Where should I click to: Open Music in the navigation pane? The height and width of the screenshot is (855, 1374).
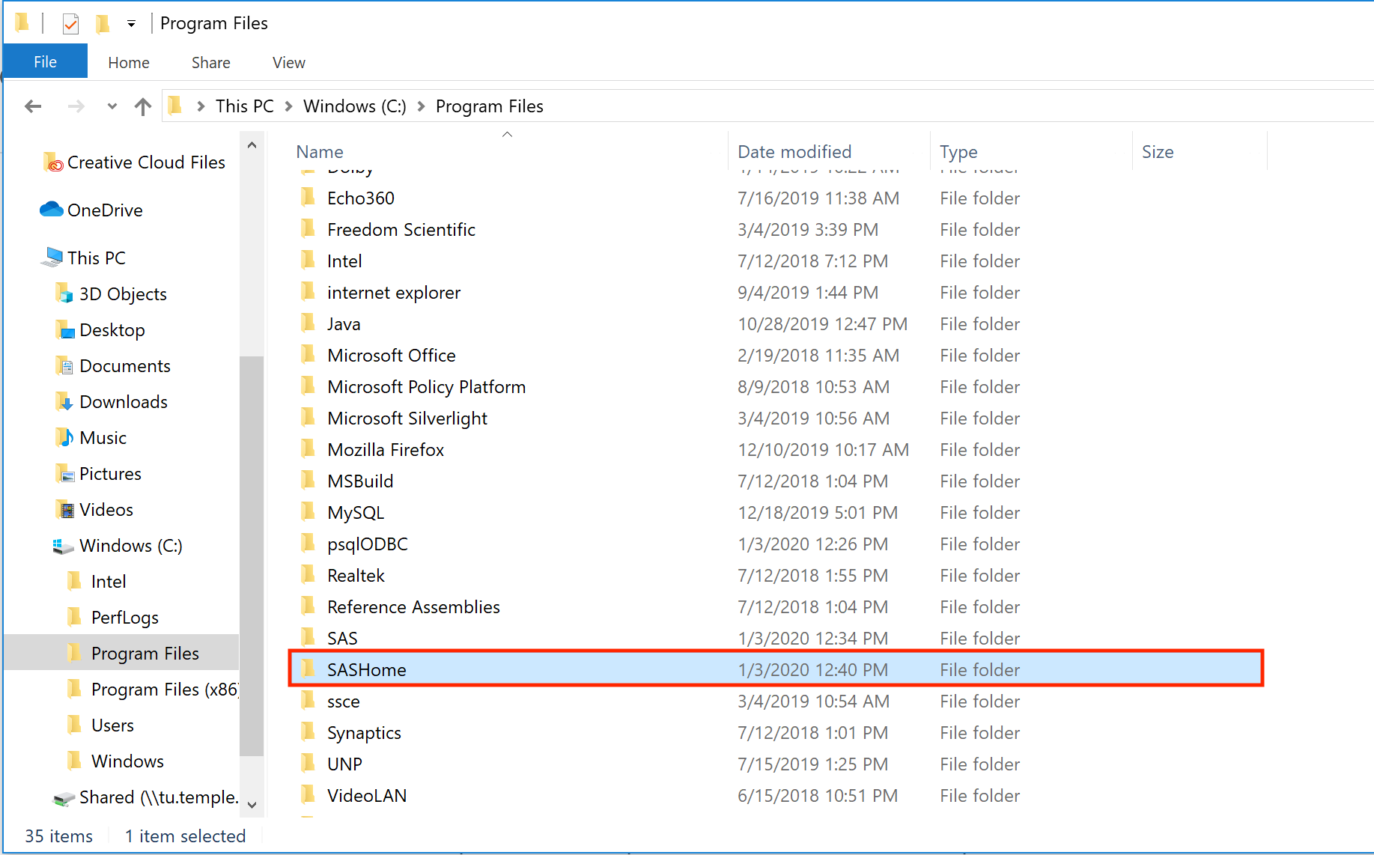[x=91, y=438]
